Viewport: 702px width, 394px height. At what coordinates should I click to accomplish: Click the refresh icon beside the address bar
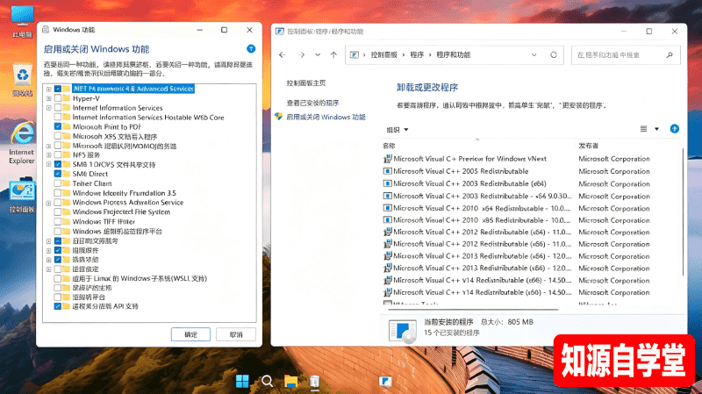554,54
